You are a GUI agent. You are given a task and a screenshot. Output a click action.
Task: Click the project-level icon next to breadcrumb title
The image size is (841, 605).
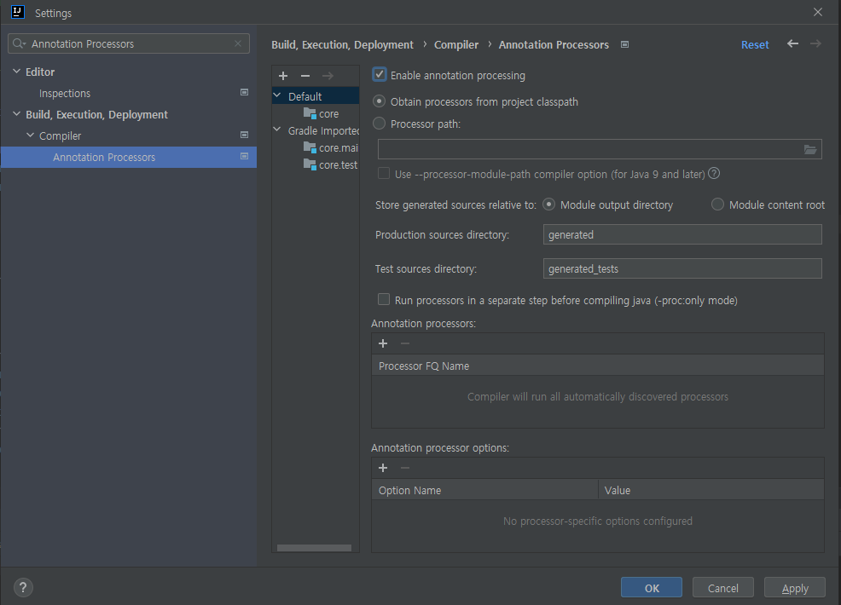click(624, 44)
